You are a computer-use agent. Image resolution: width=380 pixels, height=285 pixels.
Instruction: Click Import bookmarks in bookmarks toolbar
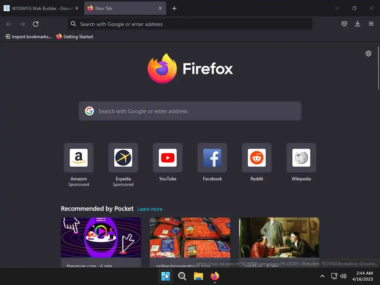(x=28, y=37)
